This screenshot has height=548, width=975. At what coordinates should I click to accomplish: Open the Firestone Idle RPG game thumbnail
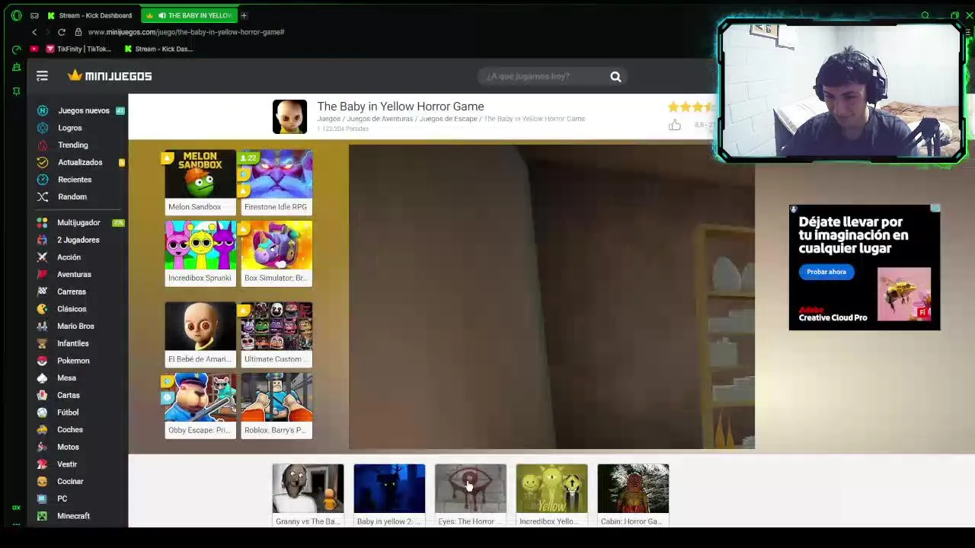coord(276,183)
